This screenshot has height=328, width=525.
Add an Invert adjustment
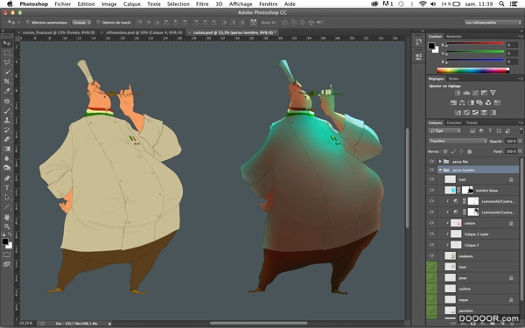click(458, 113)
